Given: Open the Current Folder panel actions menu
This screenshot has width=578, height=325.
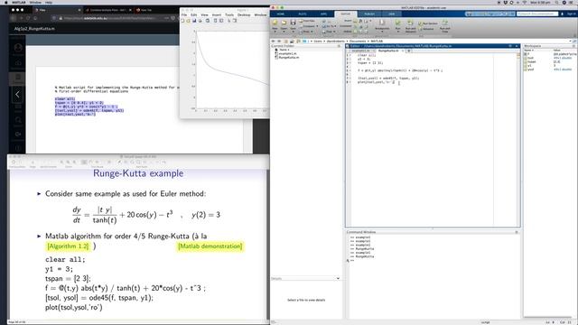Looking at the screenshot, I should pos(339,46).
